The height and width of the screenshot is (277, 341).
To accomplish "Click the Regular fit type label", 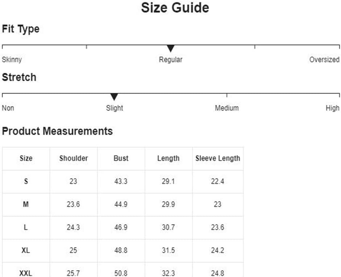I will coord(170,59).
